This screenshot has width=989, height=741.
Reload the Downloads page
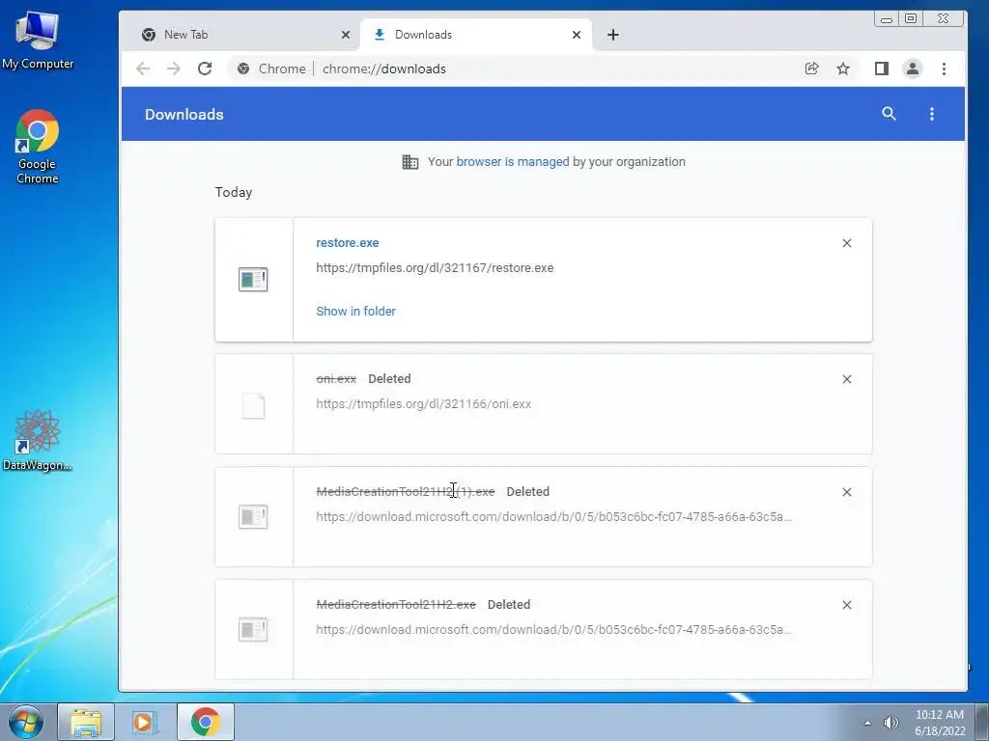[x=205, y=69]
